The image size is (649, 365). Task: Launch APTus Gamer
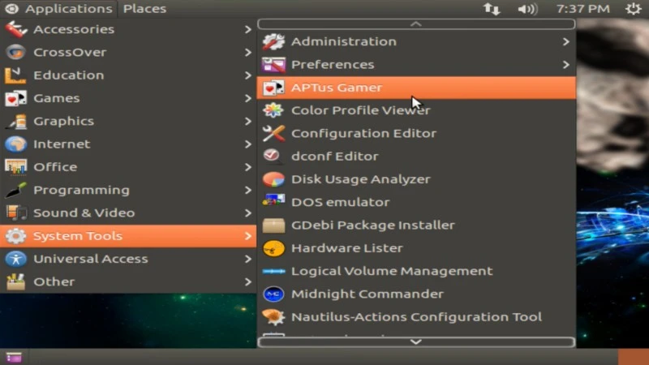[416, 88]
